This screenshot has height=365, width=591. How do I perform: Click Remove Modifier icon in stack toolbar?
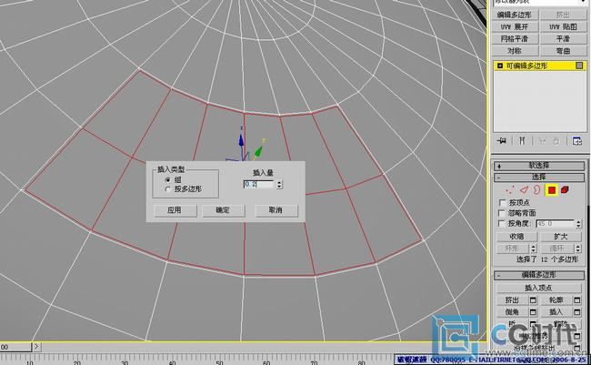[x=556, y=141]
